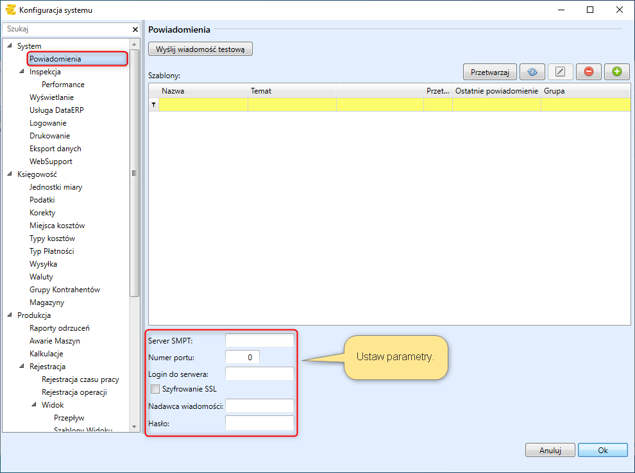Focus the Hasło password field
Viewport: 635px width, 473px height.
tap(259, 423)
